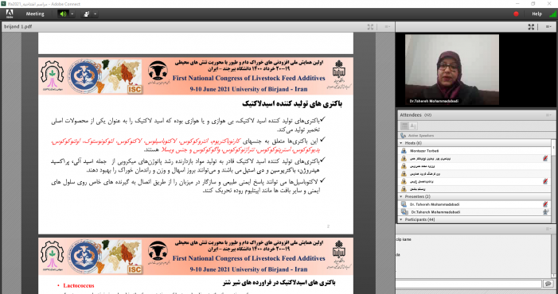Switch to attendee status view icon
The height and width of the screenshot is (294, 558).
click(413, 126)
